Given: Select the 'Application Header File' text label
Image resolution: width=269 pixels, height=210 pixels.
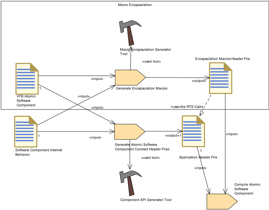Looking at the screenshot, I should tap(198, 157).
